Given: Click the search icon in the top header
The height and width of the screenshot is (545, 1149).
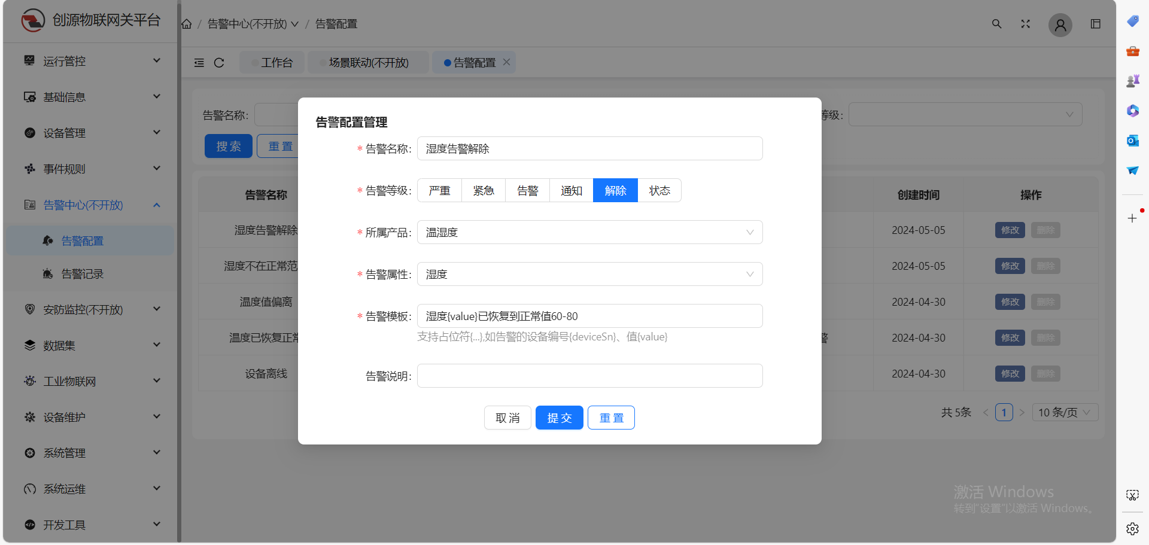Looking at the screenshot, I should (x=996, y=24).
